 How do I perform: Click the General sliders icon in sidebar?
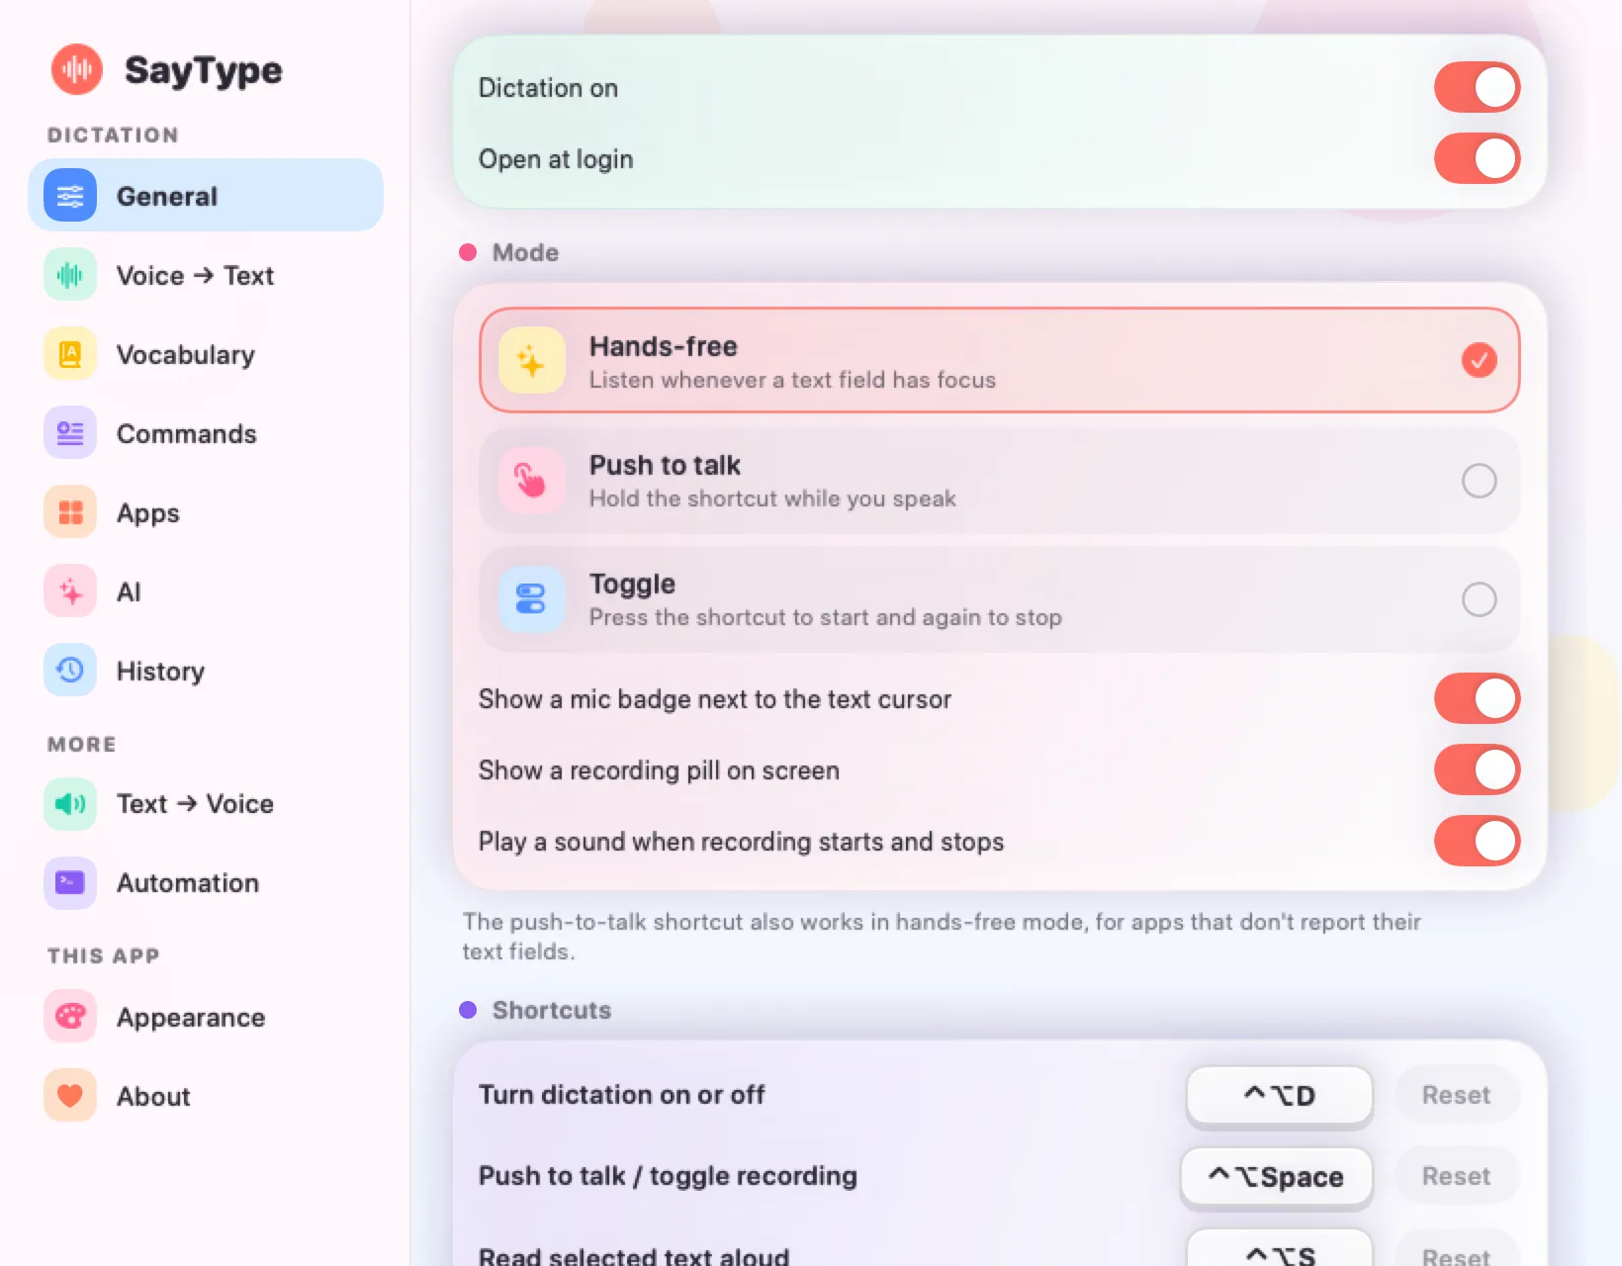click(70, 196)
